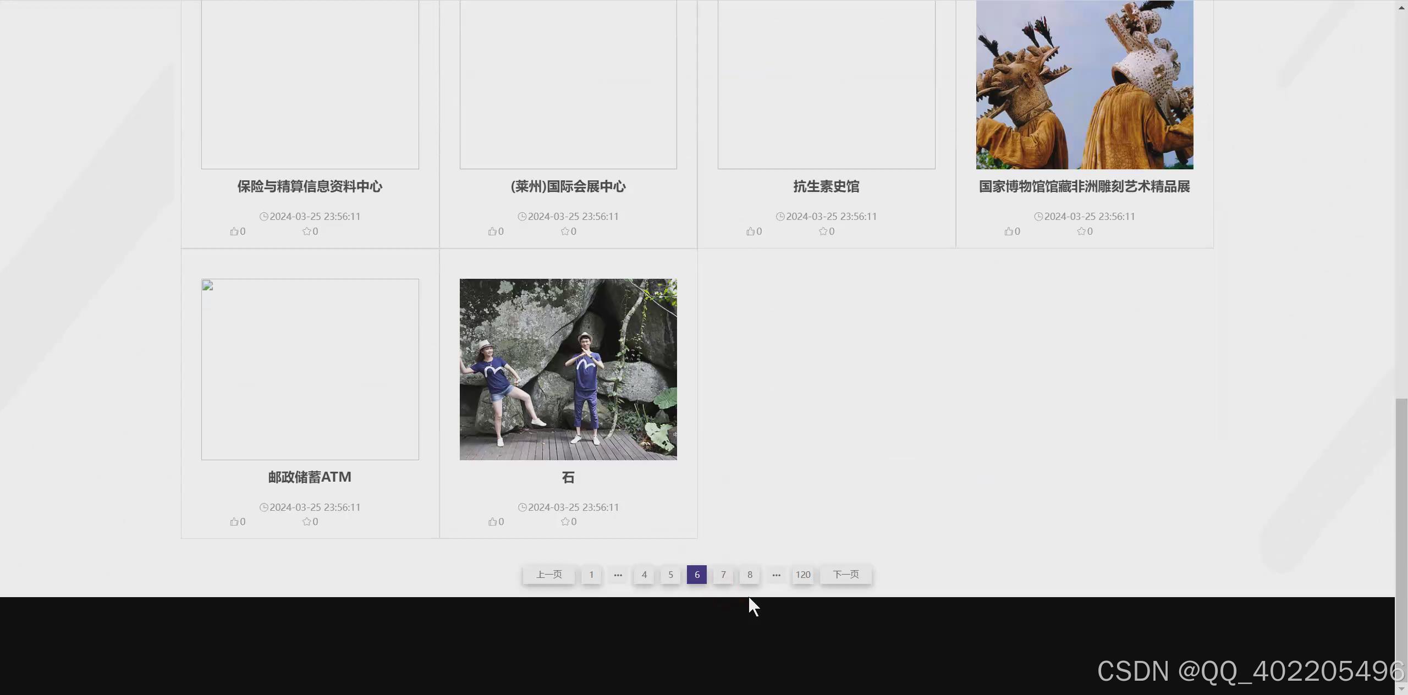Screen dimensions: 1408x695
Task: Jump to page 7
Action: [723, 575]
